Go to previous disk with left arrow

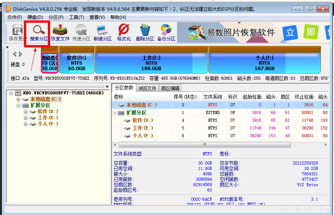click(15, 54)
